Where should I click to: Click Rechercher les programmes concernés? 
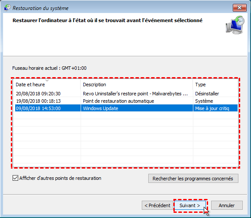193,179
